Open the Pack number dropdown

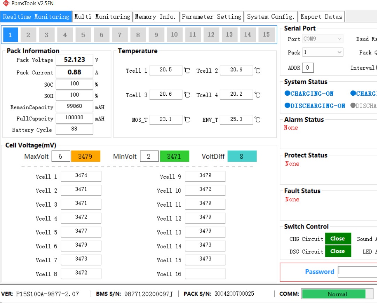[x=322, y=52]
